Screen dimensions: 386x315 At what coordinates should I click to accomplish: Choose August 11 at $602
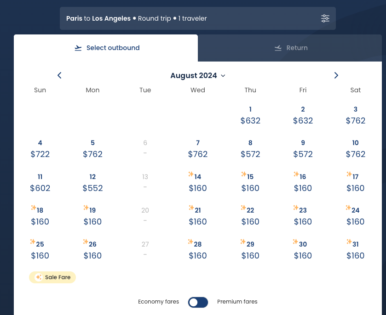pos(40,183)
